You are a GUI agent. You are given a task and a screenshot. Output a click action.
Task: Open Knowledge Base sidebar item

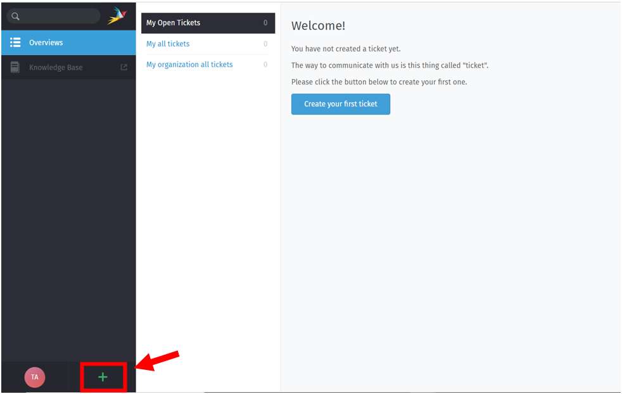click(68, 67)
